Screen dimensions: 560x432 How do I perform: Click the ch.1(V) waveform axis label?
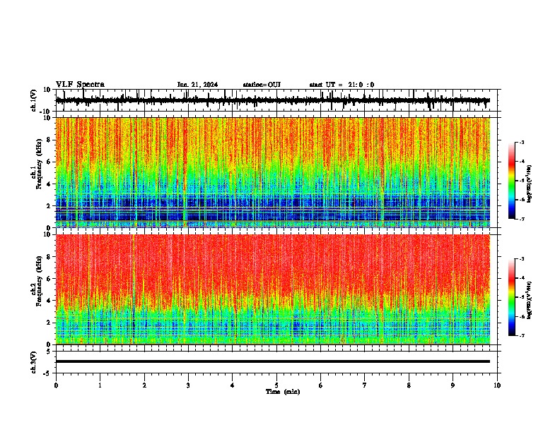coord(34,100)
